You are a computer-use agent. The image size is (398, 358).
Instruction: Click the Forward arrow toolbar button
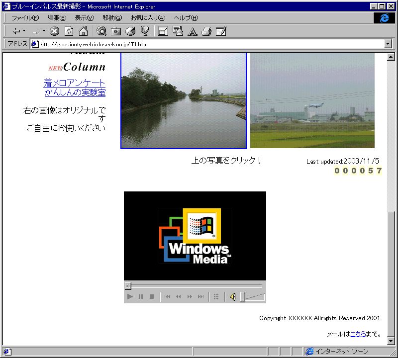[36, 31]
